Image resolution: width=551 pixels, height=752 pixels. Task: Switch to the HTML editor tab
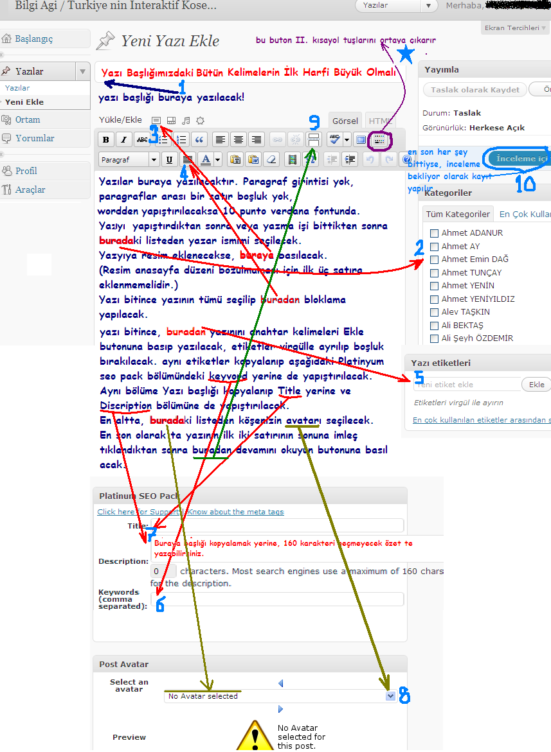click(378, 121)
